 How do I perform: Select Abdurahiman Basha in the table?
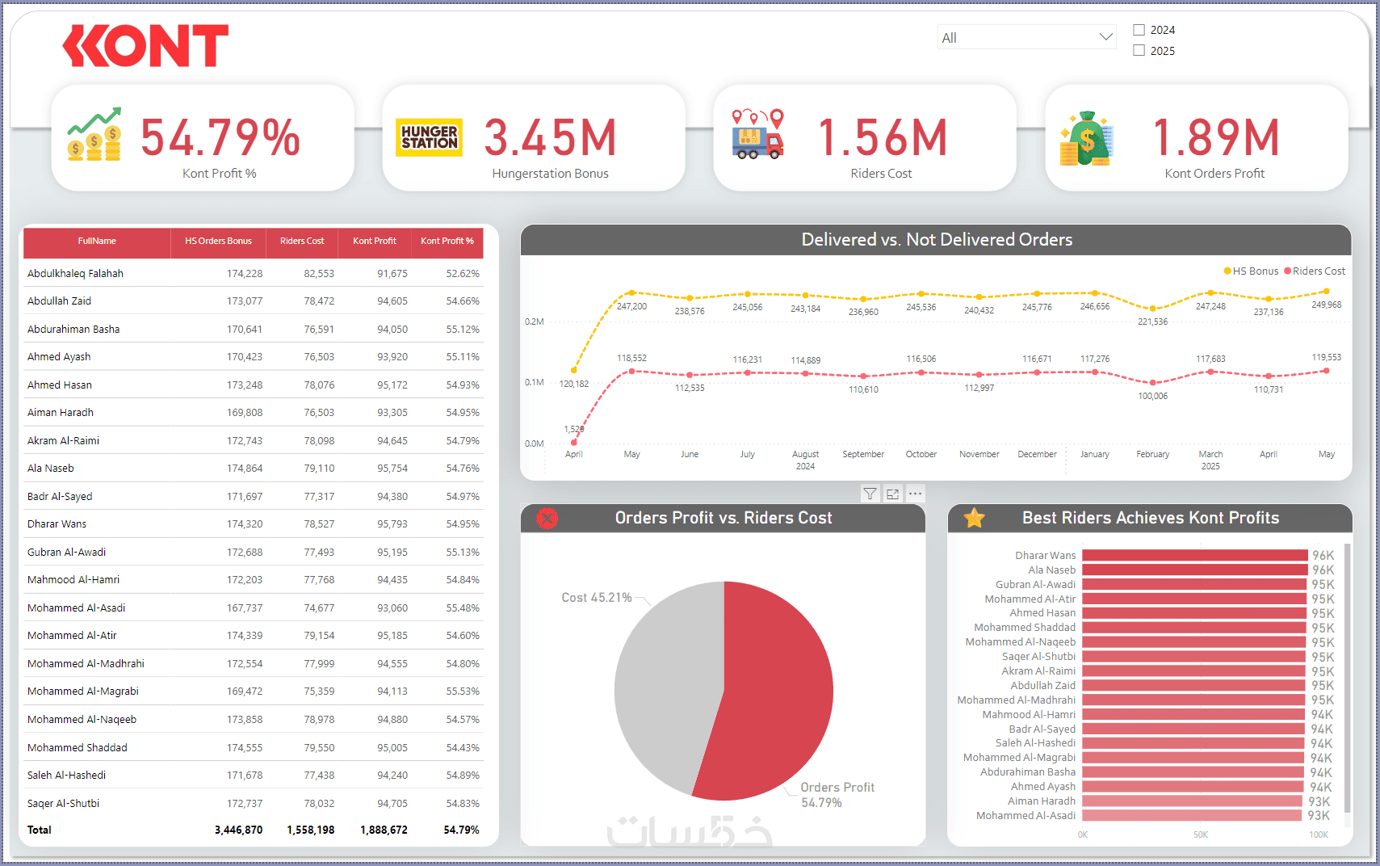pos(73,329)
